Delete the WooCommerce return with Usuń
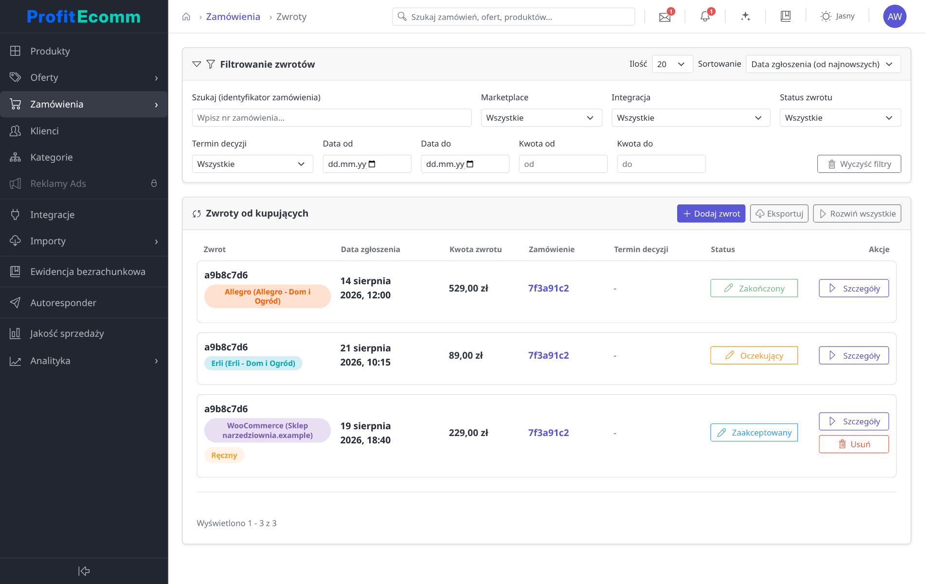This screenshot has height=584, width=934. click(854, 444)
